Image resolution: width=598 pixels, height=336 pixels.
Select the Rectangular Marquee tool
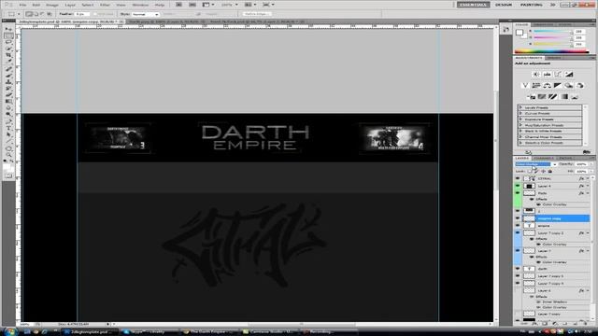click(x=8, y=35)
